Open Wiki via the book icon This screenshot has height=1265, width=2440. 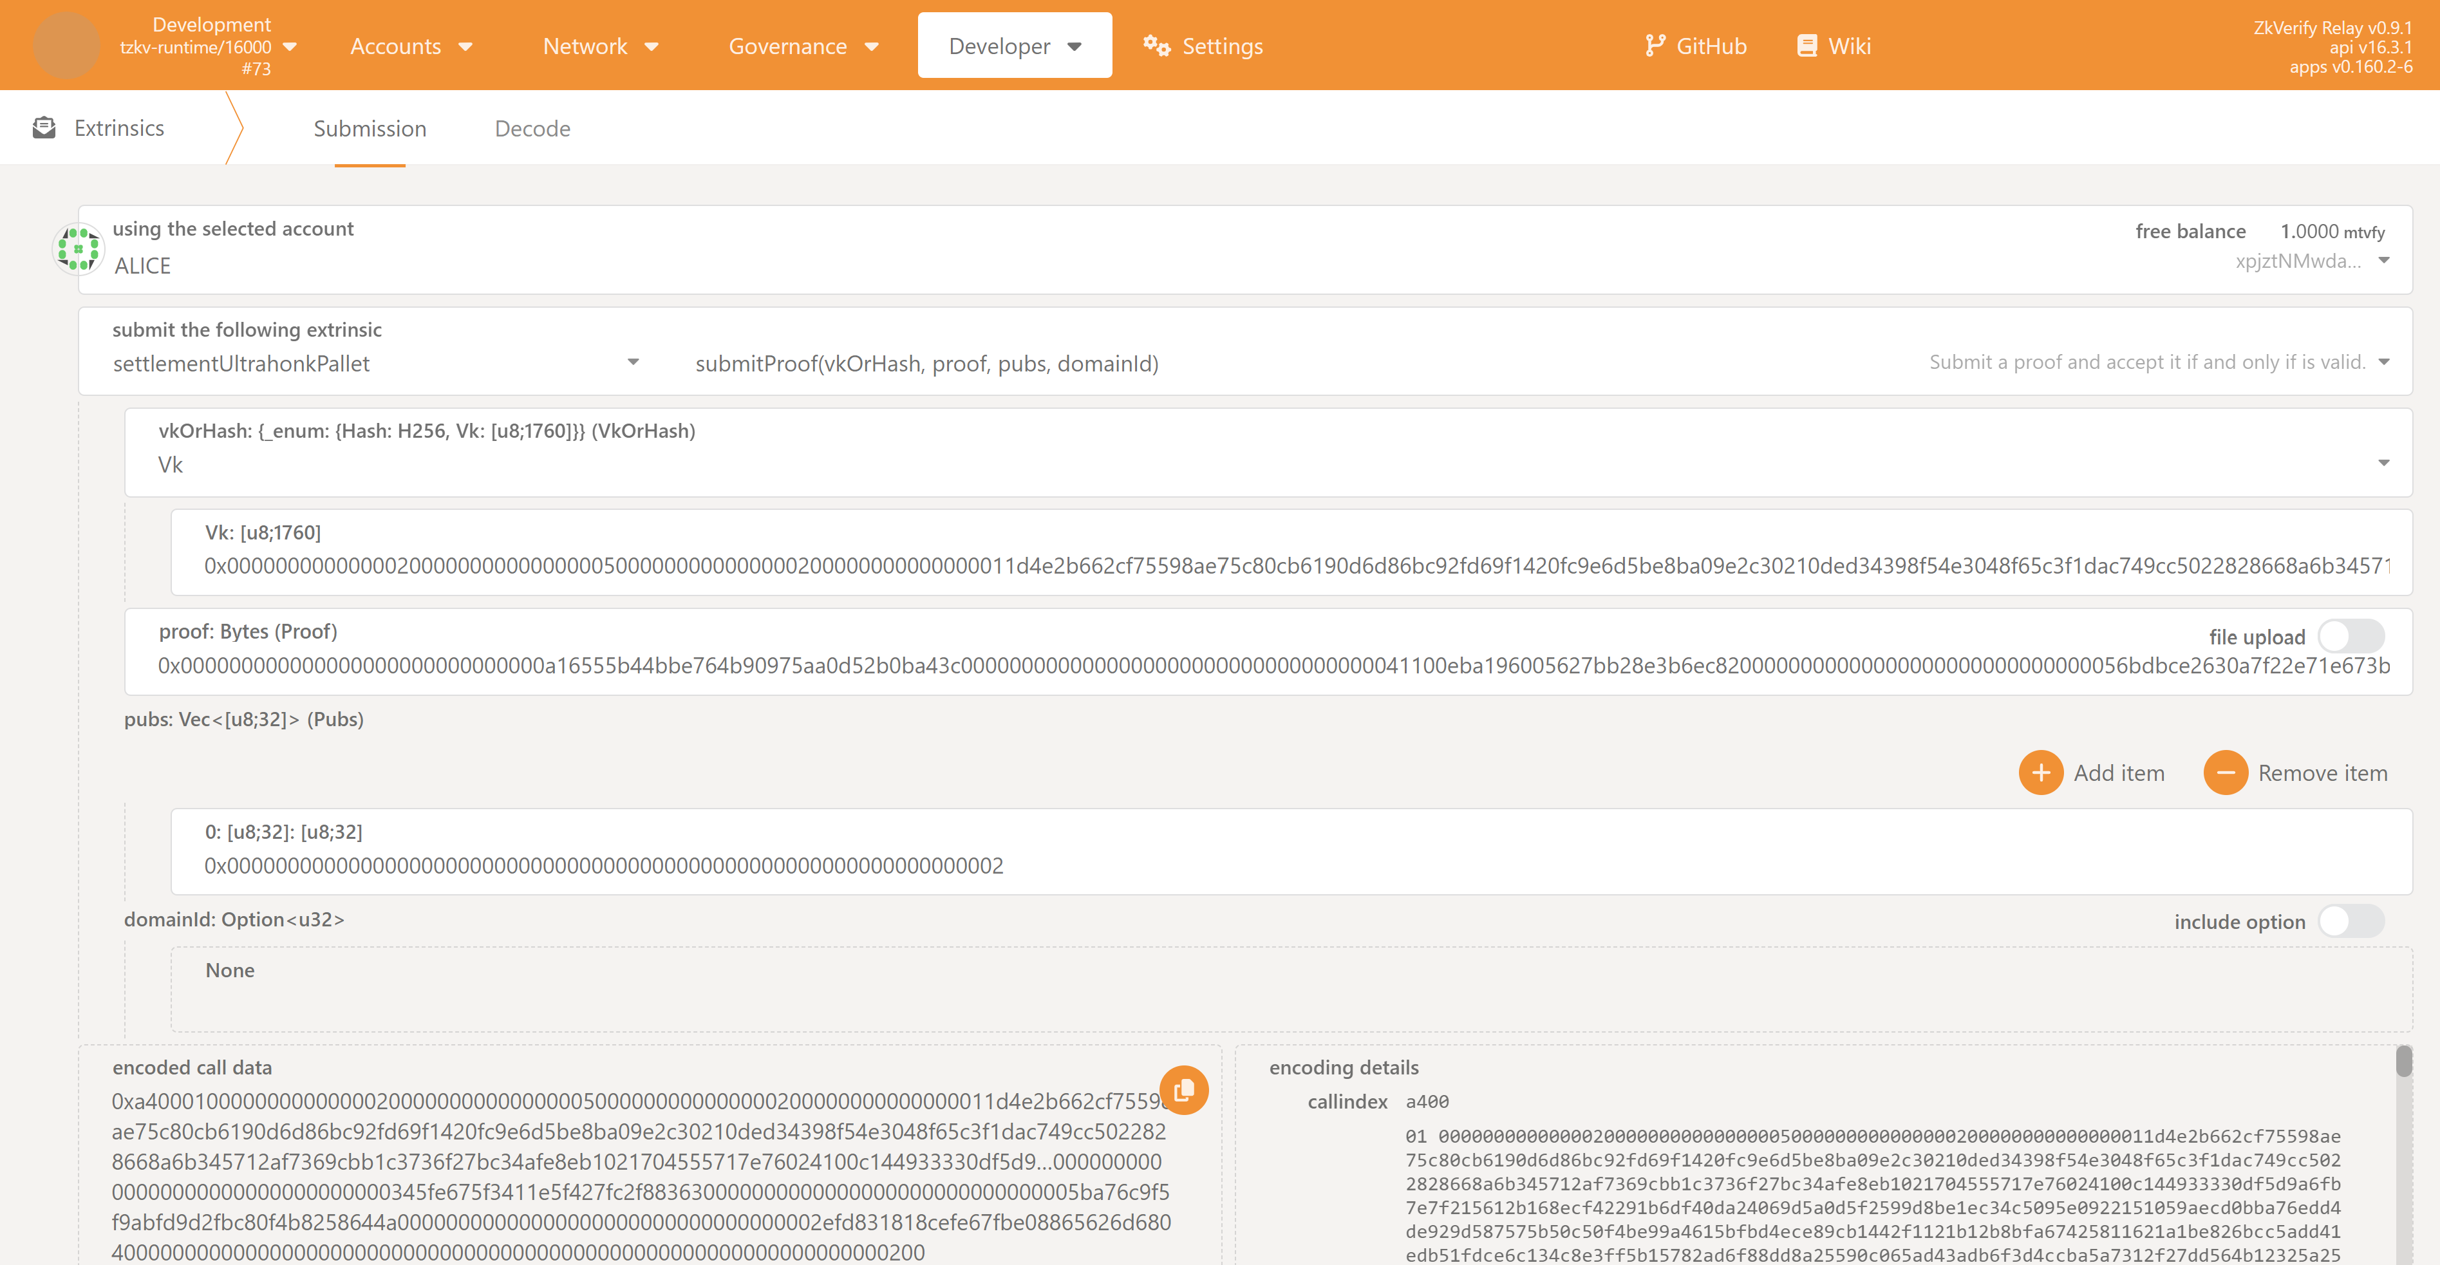point(1807,46)
